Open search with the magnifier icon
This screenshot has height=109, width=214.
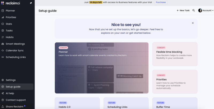coord(193,10)
